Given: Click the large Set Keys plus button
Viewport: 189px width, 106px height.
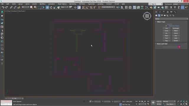Looking at the screenshot, I should pos(153,103).
